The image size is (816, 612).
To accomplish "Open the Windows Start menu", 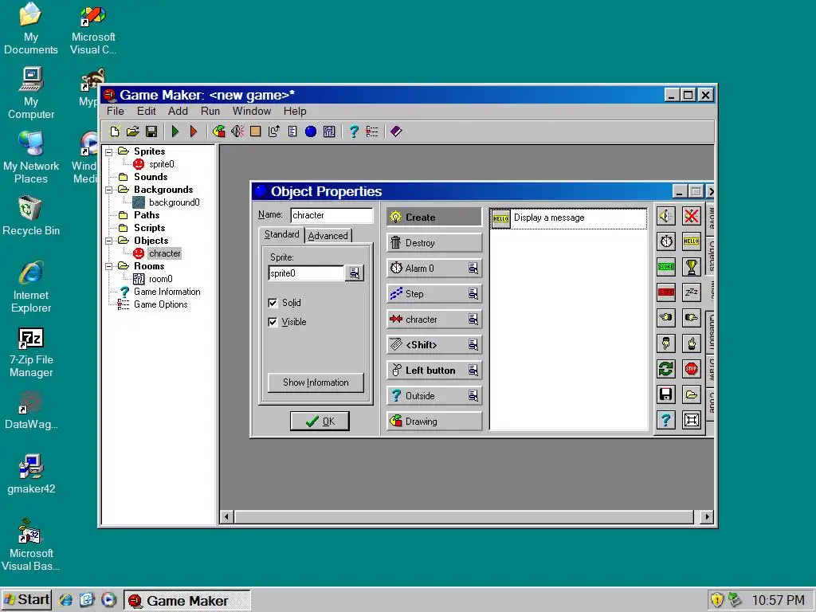I will (26, 600).
